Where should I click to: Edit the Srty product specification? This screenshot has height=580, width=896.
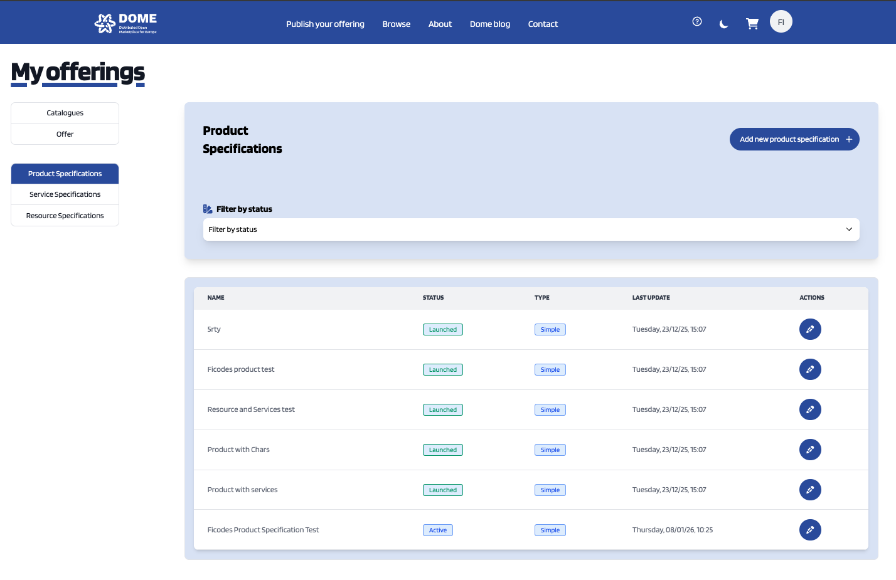click(809, 329)
